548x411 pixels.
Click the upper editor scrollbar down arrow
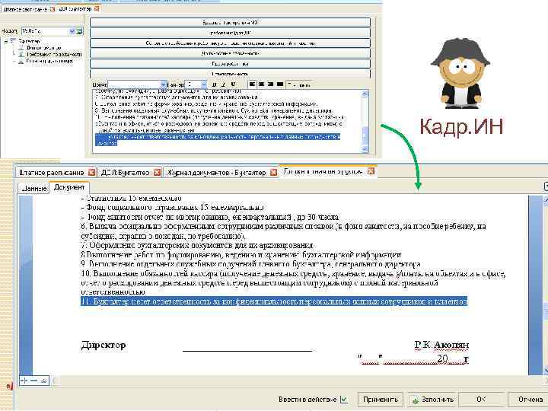tap(365, 149)
